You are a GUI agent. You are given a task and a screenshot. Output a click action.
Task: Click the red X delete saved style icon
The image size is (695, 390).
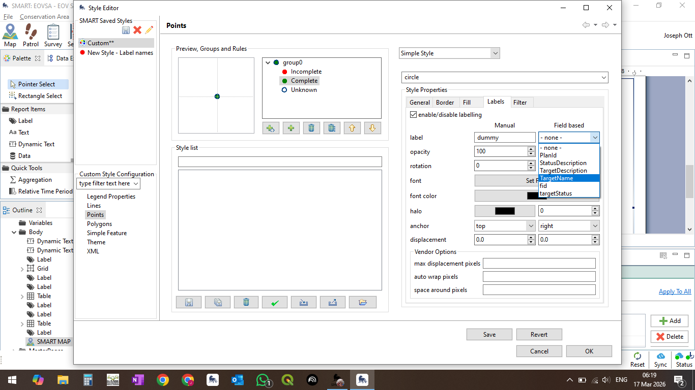tap(137, 30)
